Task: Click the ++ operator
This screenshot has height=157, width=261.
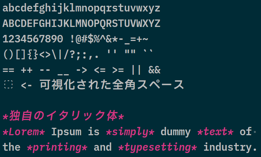Action: (x=27, y=70)
